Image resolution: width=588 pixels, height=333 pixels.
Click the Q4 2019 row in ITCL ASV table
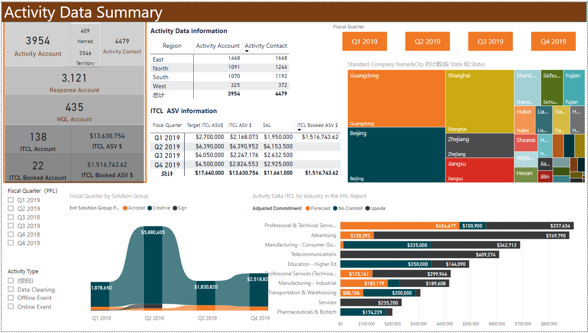245,164
